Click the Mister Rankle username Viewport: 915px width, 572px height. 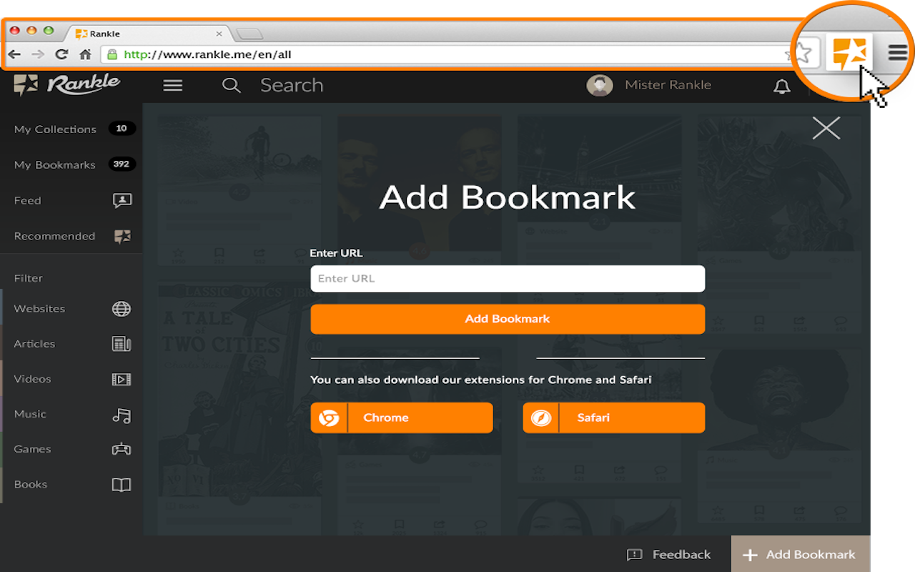[x=668, y=85]
